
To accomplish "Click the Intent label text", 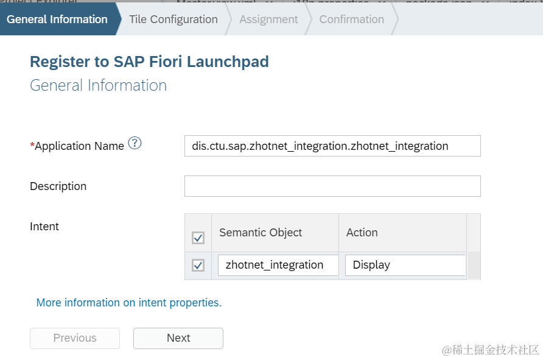I will pos(44,227).
